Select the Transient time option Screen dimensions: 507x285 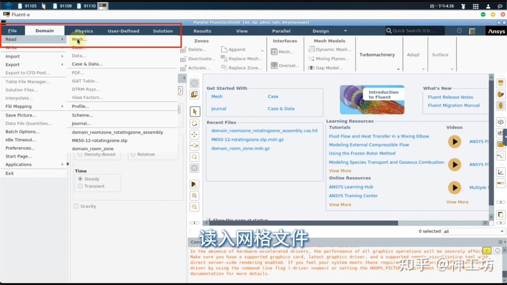[x=80, y=186]
